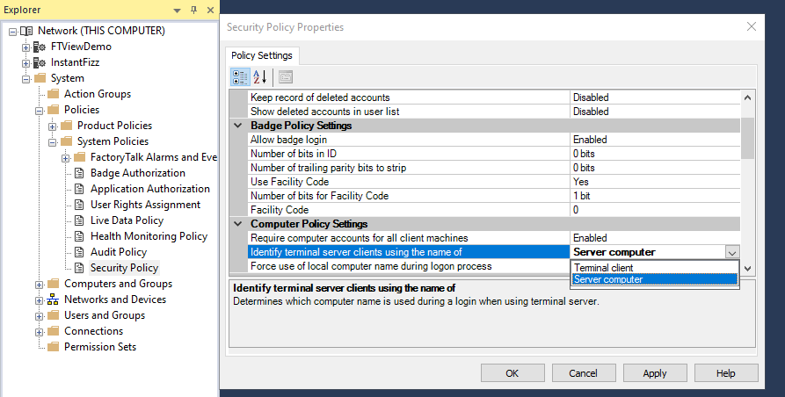Select the Security Policy document icon
This screenshot has height=397, width=785.
79,268
